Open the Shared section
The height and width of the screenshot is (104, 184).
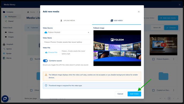(x=9, y=21)
